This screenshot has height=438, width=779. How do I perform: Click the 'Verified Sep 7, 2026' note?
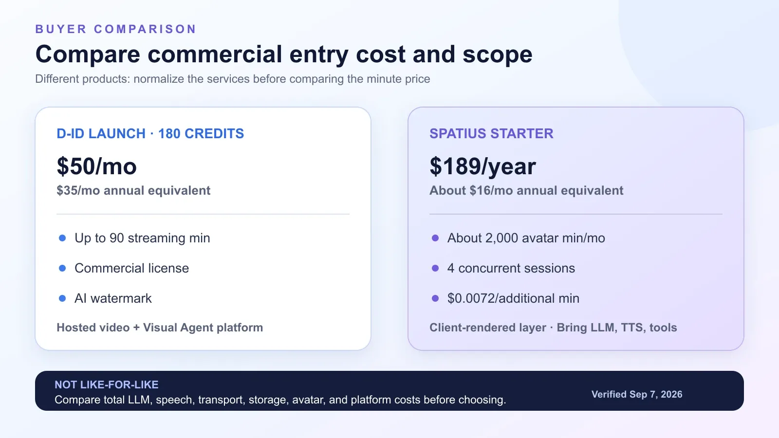coord(637,395)
